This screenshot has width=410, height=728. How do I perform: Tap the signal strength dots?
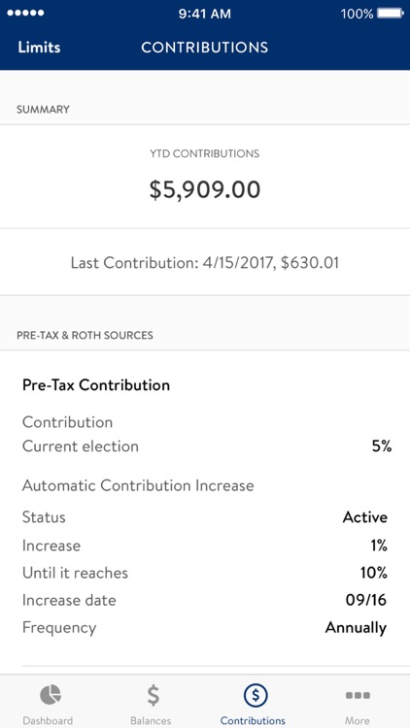[x=25, y=14]
